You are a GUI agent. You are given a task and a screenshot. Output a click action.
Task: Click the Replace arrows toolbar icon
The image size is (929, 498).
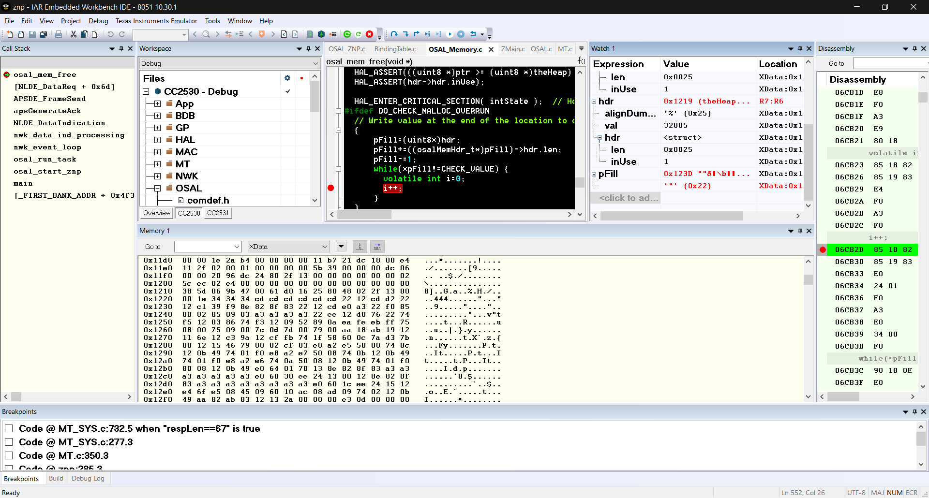pos(228,34)
